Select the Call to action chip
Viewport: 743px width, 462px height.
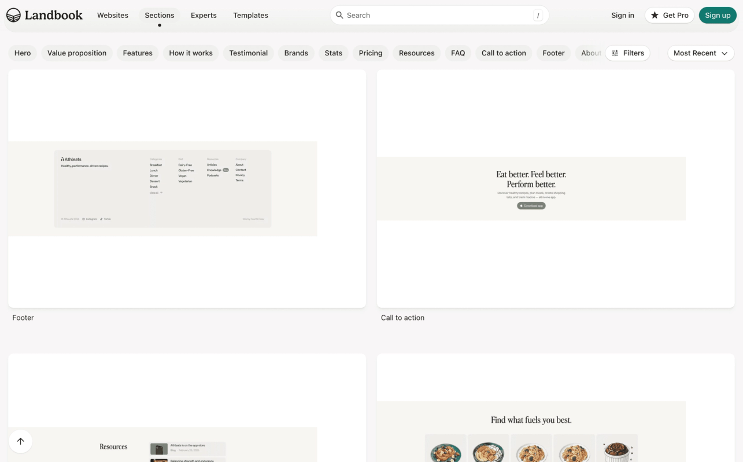click(504, 53)
